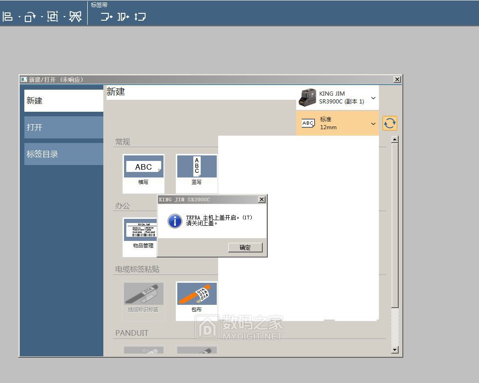Click the scrollbar up arrow
Screen dimensions: 479x383
pyautogui.click(x=394, y=139)
